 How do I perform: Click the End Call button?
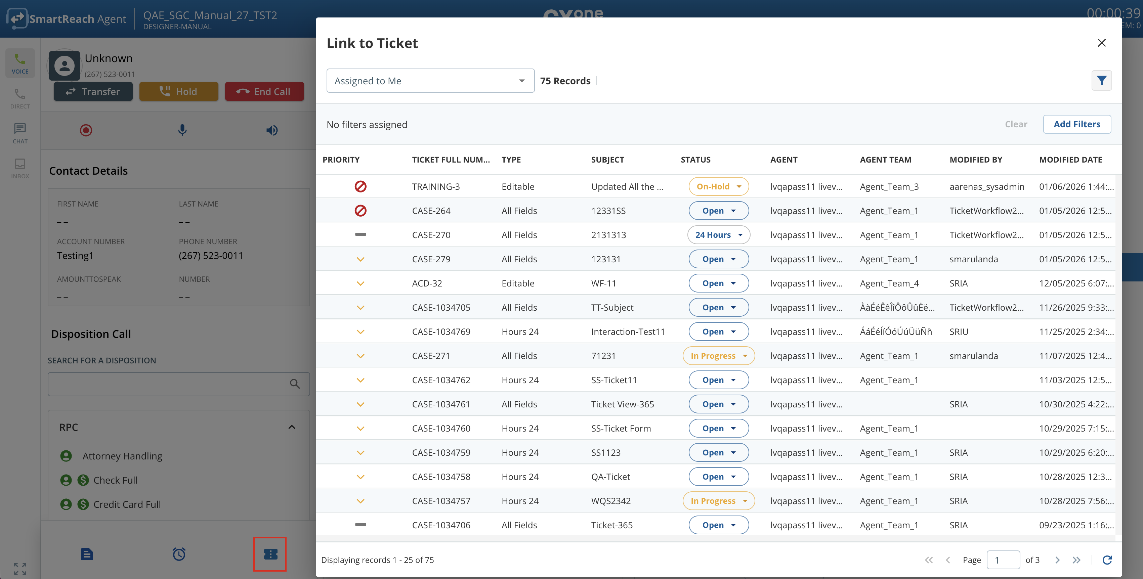click(x=264, y=91)
